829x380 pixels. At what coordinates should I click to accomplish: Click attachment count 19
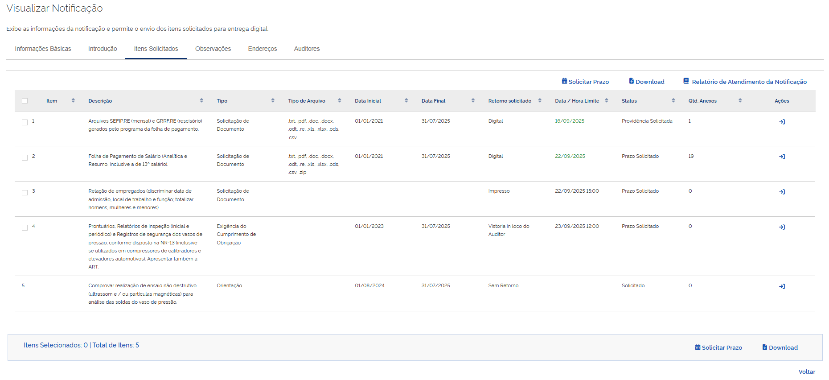(x=691, y=156)
